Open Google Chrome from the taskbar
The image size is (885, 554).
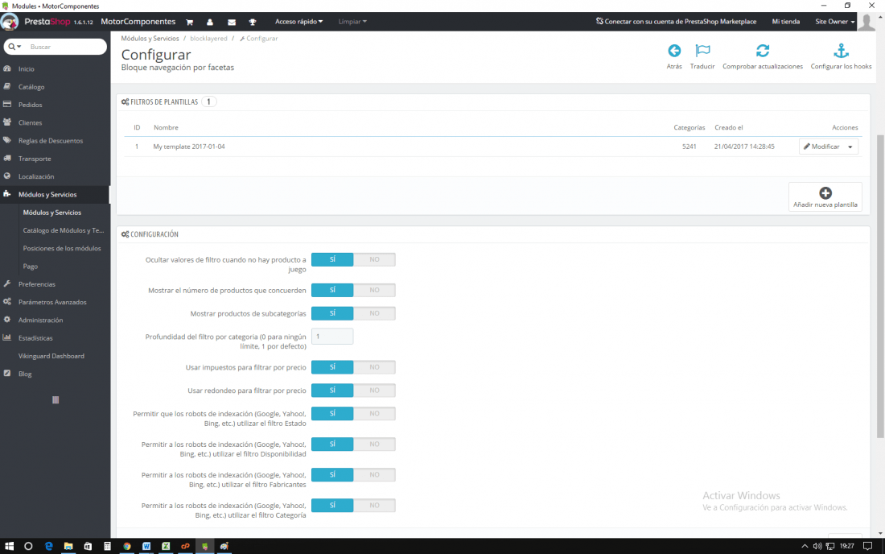(127, 546)
